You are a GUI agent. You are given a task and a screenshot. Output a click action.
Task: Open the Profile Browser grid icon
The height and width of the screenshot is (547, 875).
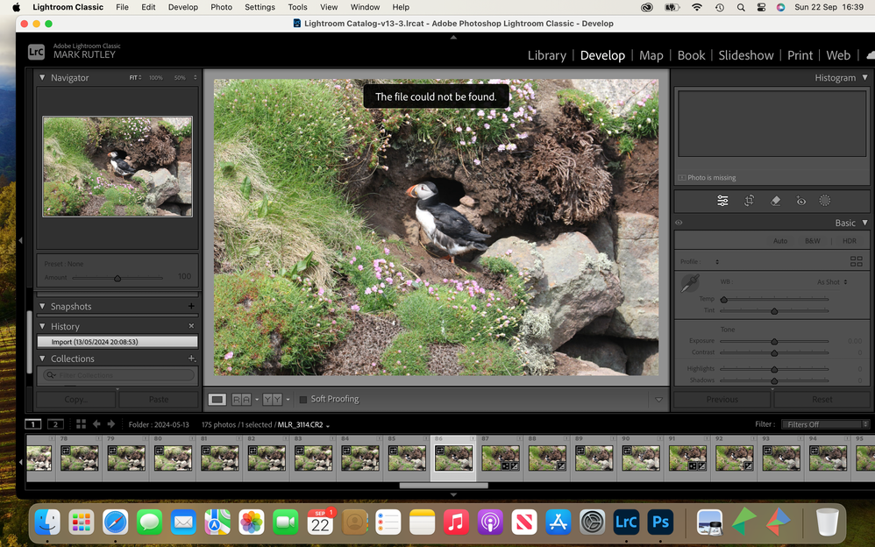(x=856, y=261)
